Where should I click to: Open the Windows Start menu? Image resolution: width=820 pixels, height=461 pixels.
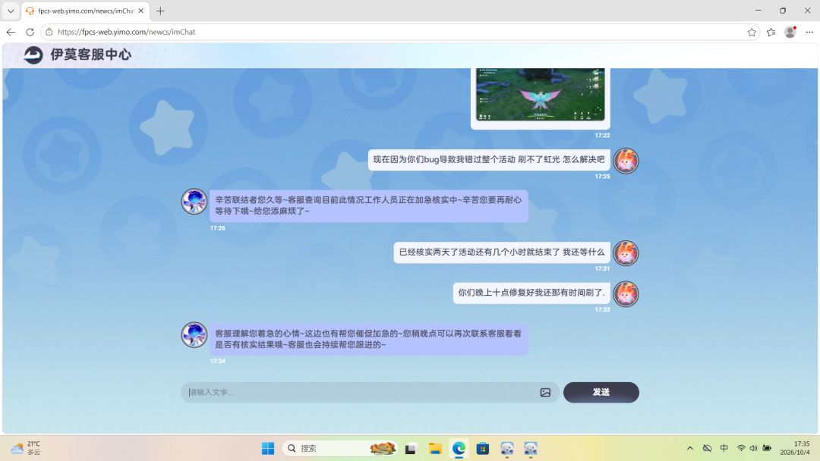(268, 448)
